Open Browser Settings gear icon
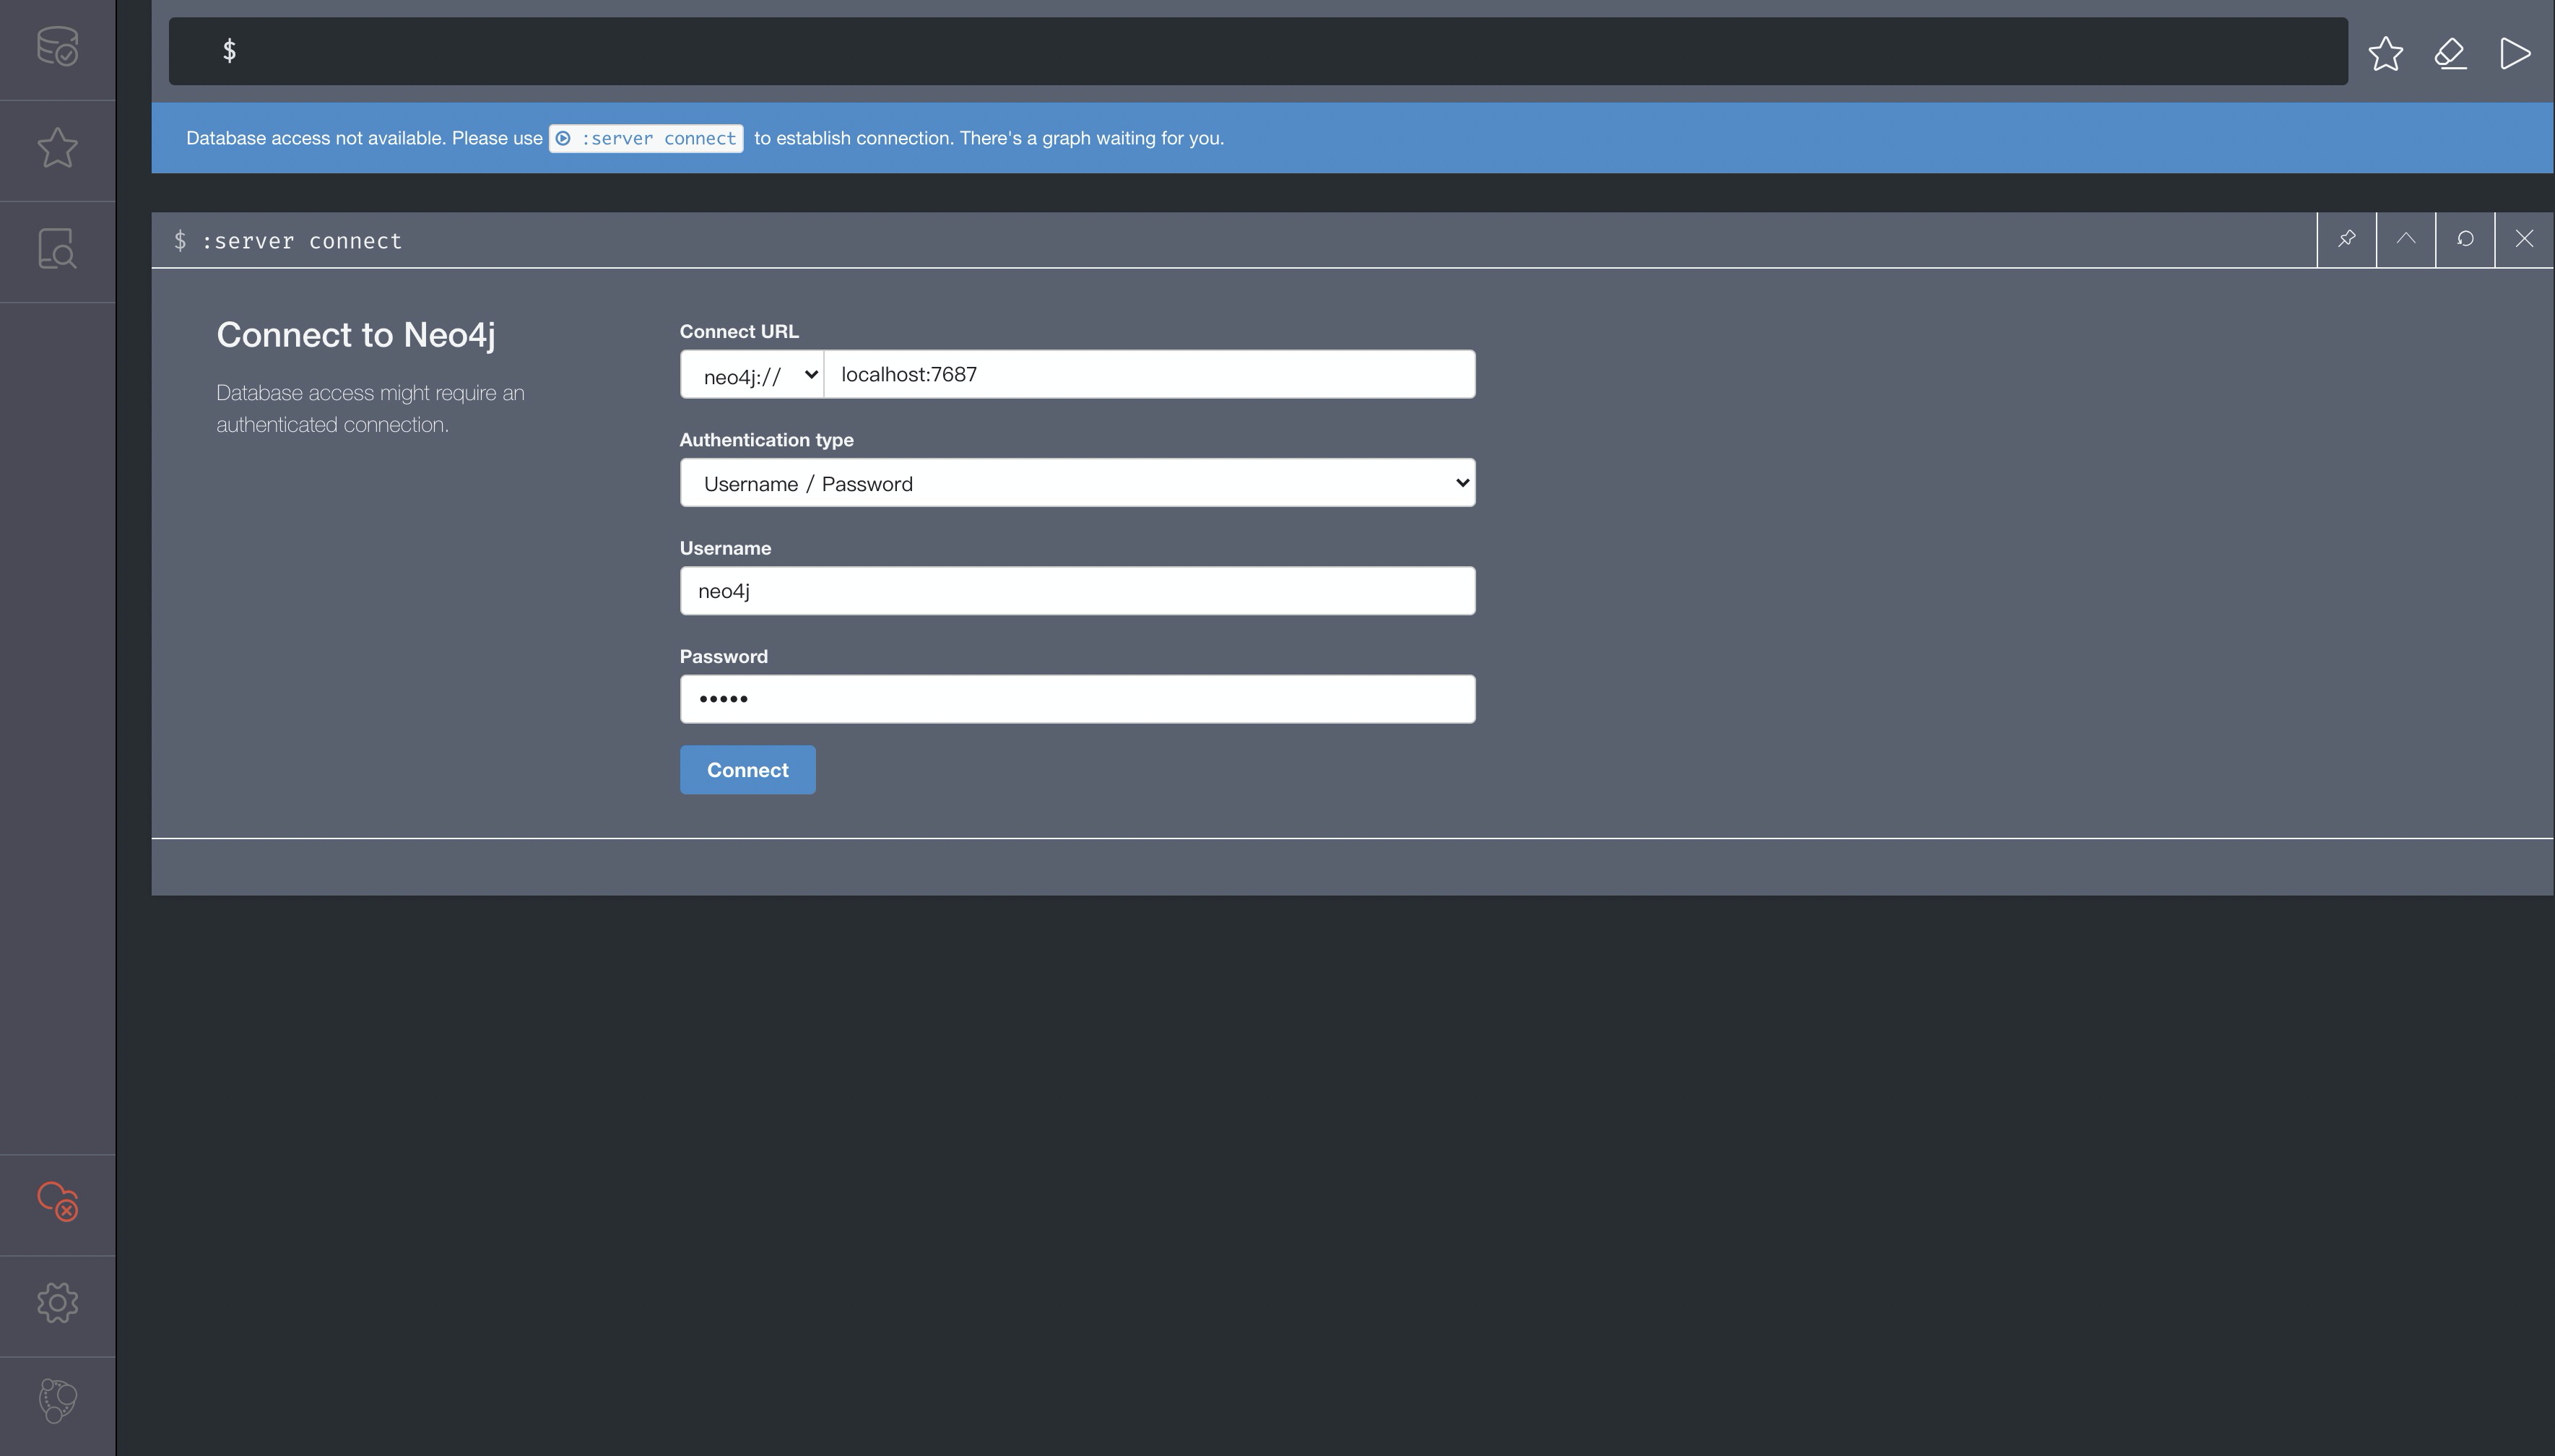The height and width of the screenshot is (1456, 2555). pyautogui.click(x=57, y=1302)
